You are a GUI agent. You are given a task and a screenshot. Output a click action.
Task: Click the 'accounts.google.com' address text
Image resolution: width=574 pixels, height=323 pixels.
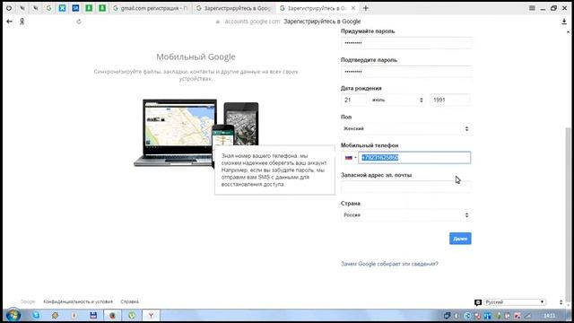(x=252, y=22)
